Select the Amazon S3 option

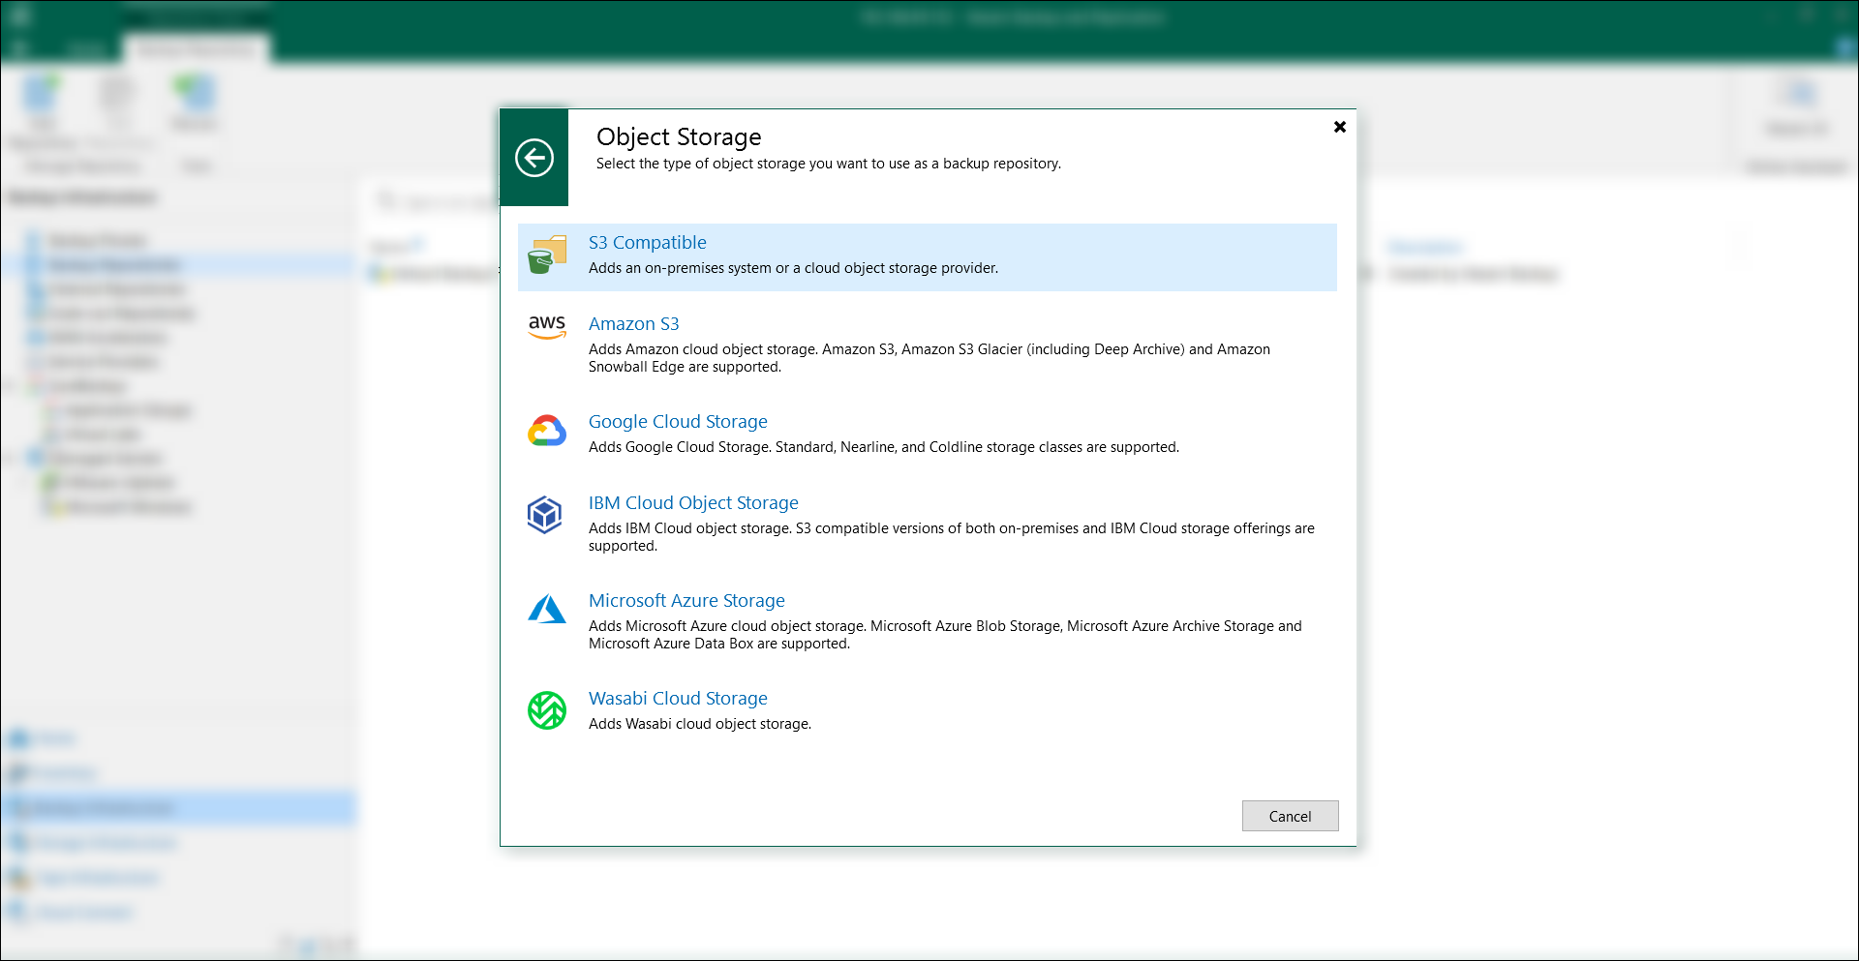[x=634, y=324]
